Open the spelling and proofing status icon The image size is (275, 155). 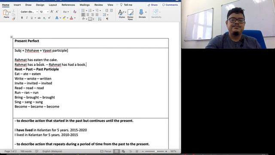click(37, 151)
